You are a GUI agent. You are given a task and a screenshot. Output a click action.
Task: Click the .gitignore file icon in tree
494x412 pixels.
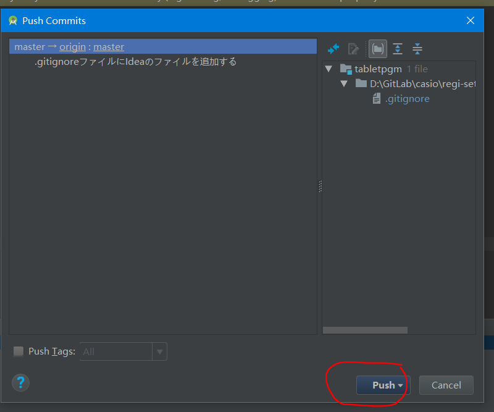[x=376, y=99]
